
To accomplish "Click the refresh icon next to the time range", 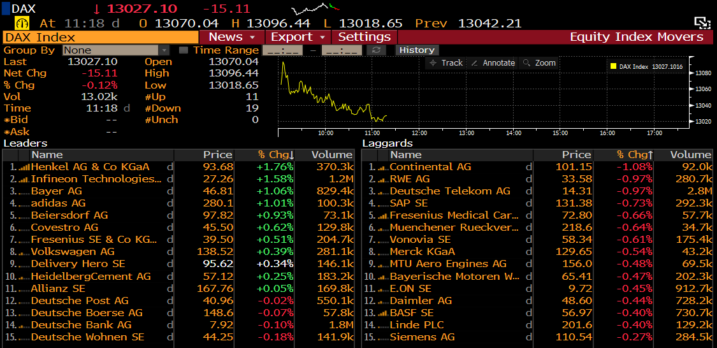I will tap(377, 50).
